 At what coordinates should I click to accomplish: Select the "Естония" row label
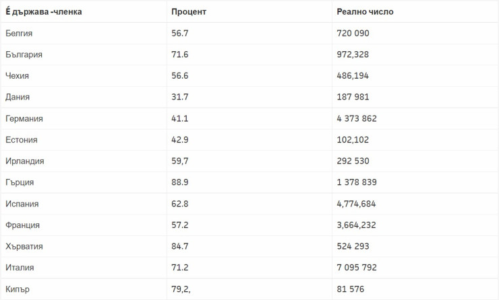pos(21,140)
